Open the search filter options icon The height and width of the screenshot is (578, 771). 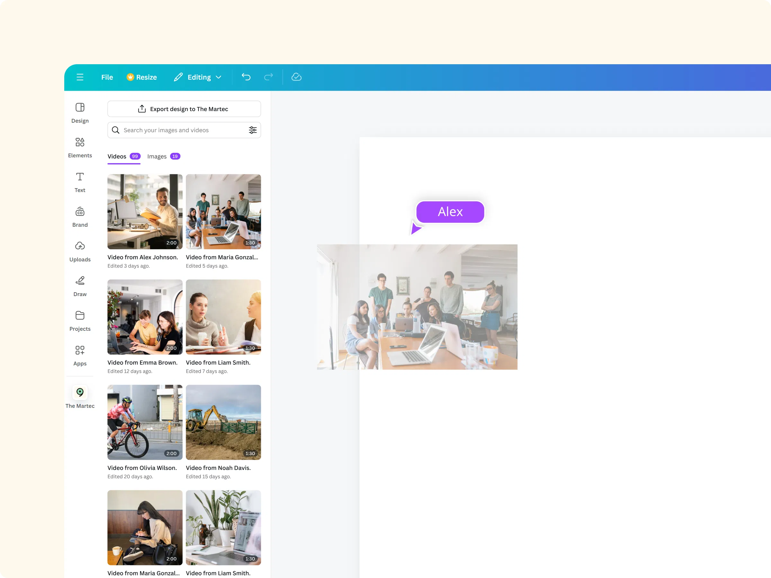(253, 130)
